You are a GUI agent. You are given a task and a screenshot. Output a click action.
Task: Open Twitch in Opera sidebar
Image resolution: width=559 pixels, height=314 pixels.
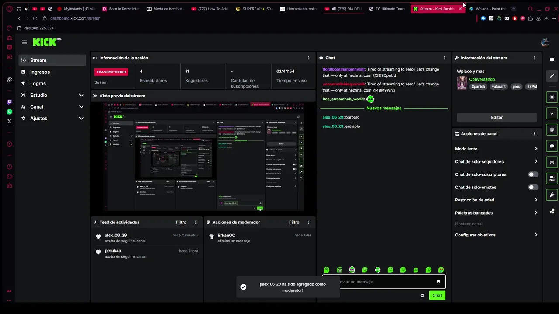[x=10, y=102]
